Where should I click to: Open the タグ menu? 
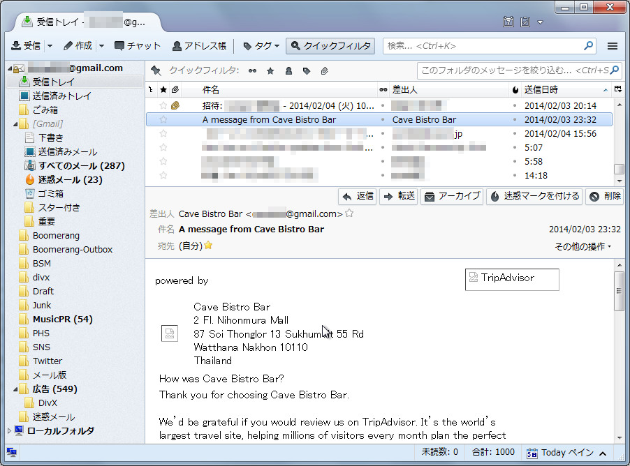click(259, 46)
